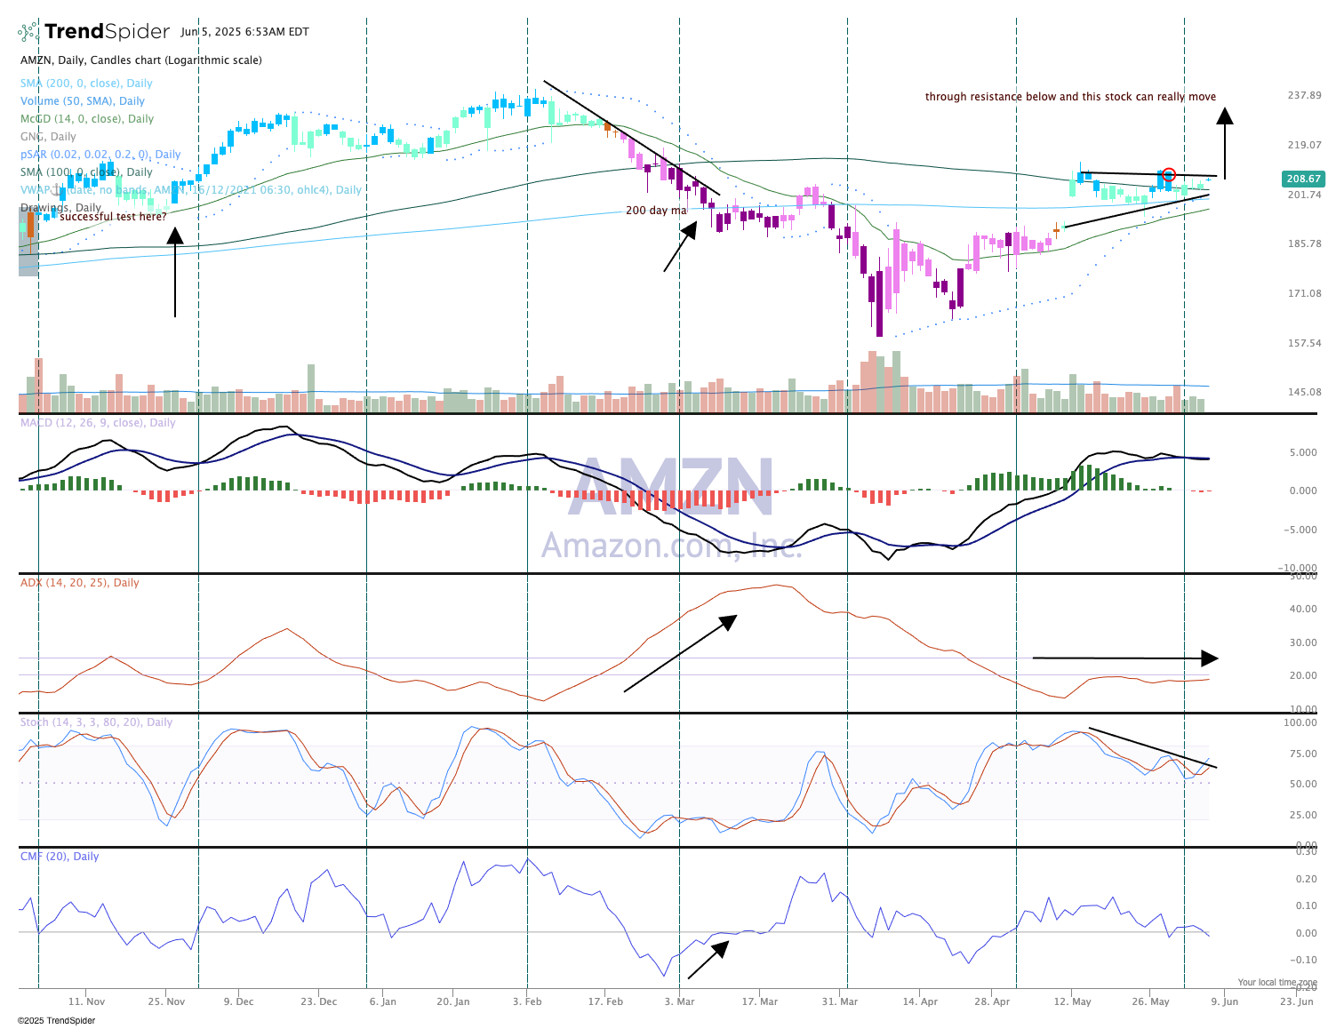
Task: Select up arrow beside the 208.67 price tag
Action: pyautogui.click(x=1225, y=143)
